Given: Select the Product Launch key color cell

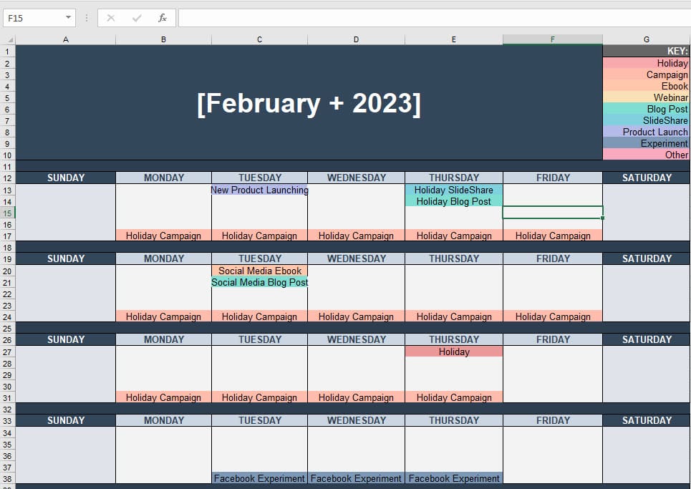Looking at the screenshot, I should point(647,132).
